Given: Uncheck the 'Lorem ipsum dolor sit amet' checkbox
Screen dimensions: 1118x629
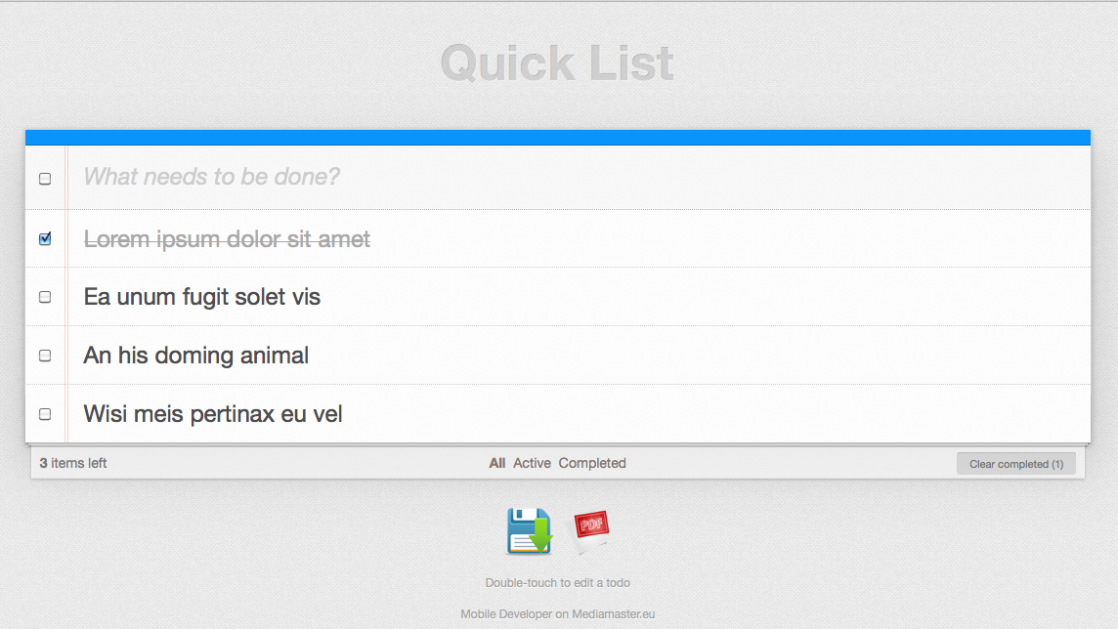Looking at the screenshot, I should coord(45,238).
